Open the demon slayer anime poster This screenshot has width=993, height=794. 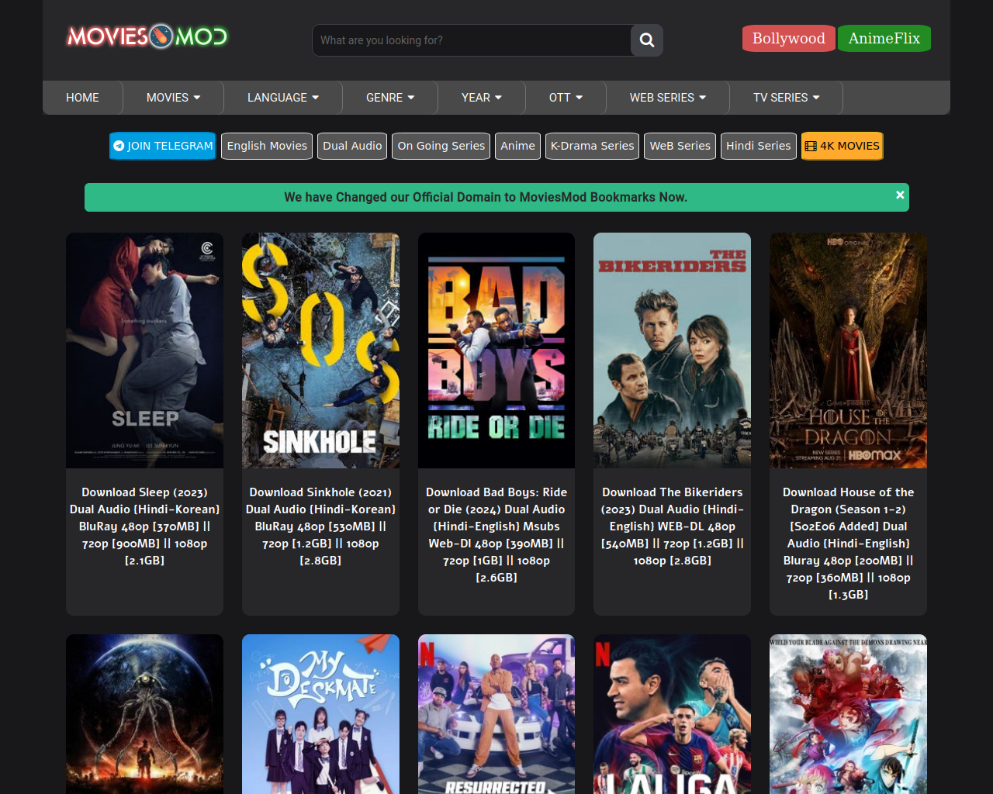848,714
